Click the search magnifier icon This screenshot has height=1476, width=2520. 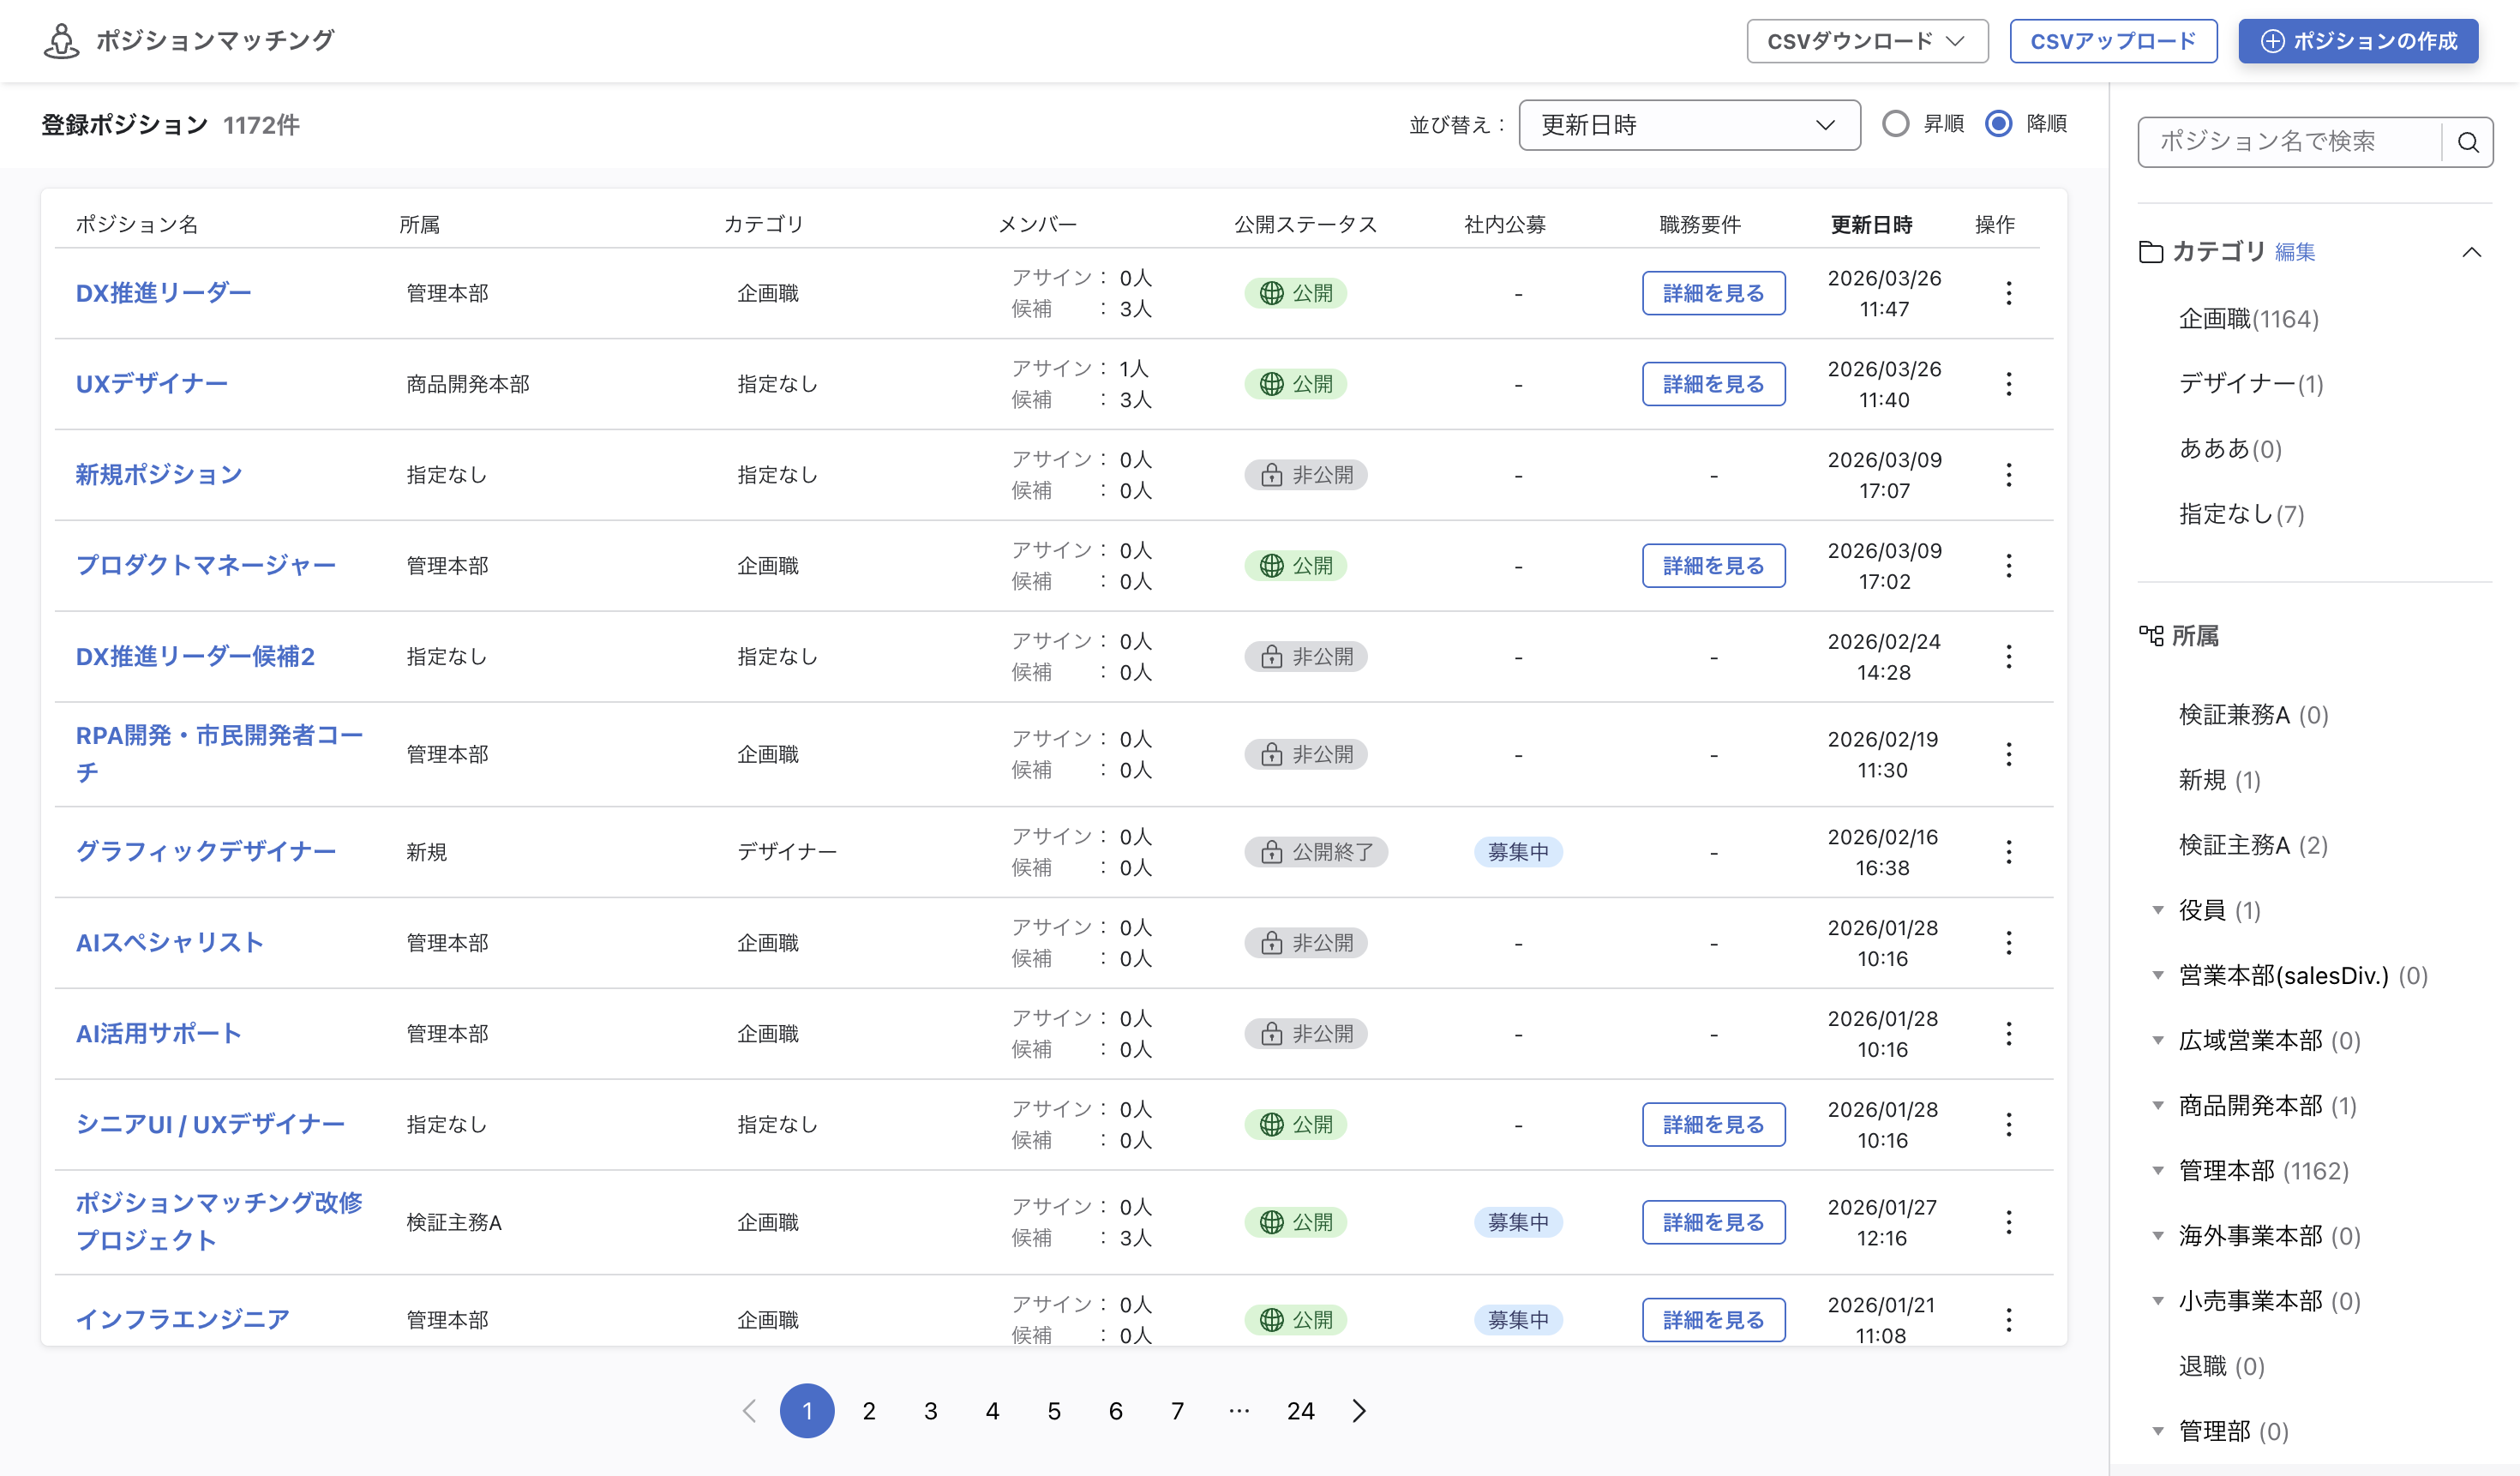tap(2467, 142)
